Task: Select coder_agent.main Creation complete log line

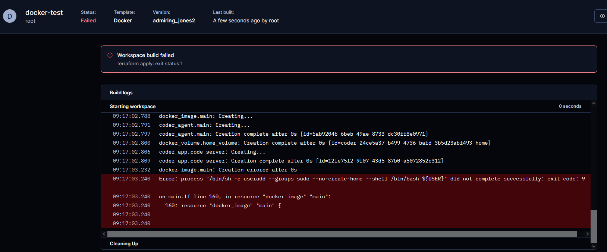Action: point(293,134)
